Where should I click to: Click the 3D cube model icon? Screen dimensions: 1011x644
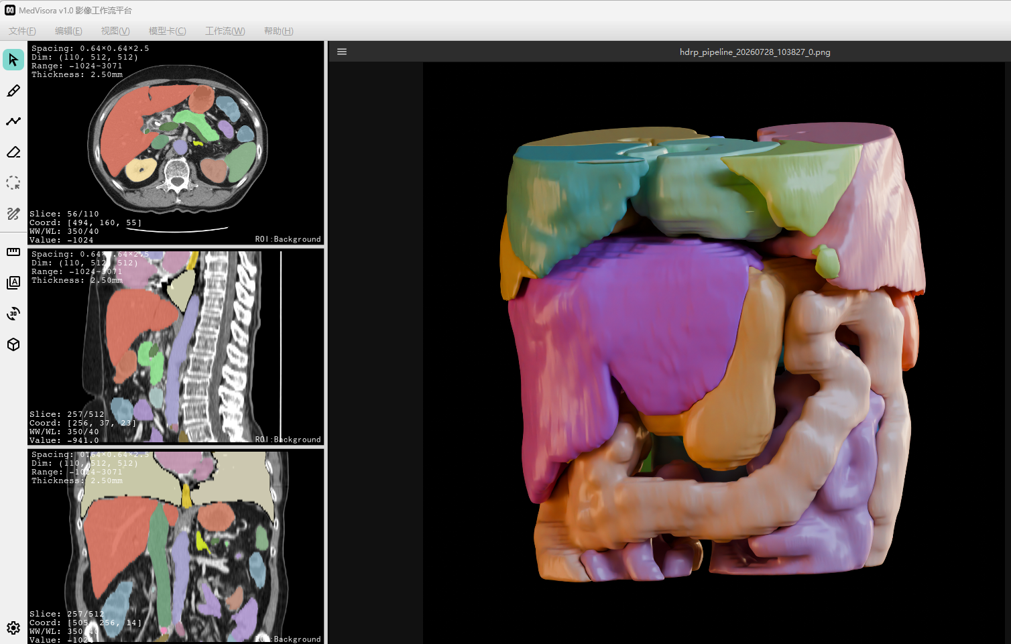point(13,344)
